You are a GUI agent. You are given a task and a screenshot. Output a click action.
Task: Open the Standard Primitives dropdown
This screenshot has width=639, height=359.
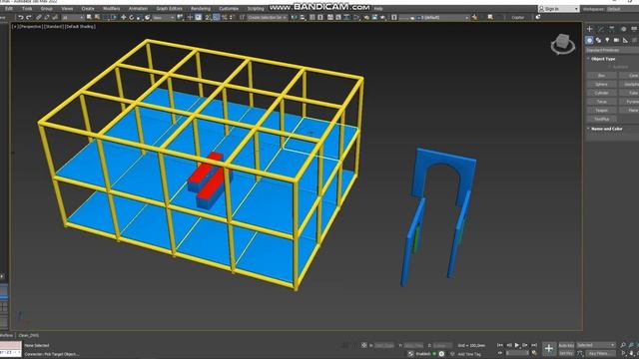[x=612, y=50]
